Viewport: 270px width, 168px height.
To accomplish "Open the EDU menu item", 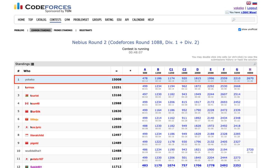I will pyautogui.click(x=119, y=20).
